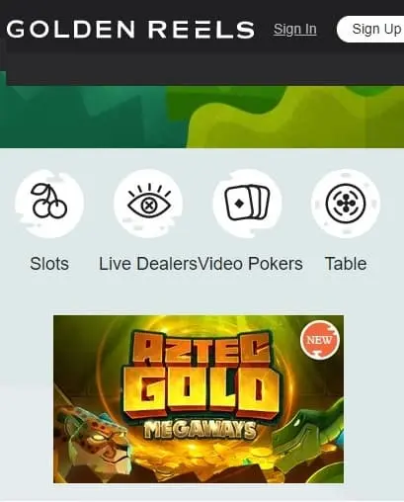Screen dimensions: 404x502
Task: Open the Slots cherry icon
Action: 49,204
